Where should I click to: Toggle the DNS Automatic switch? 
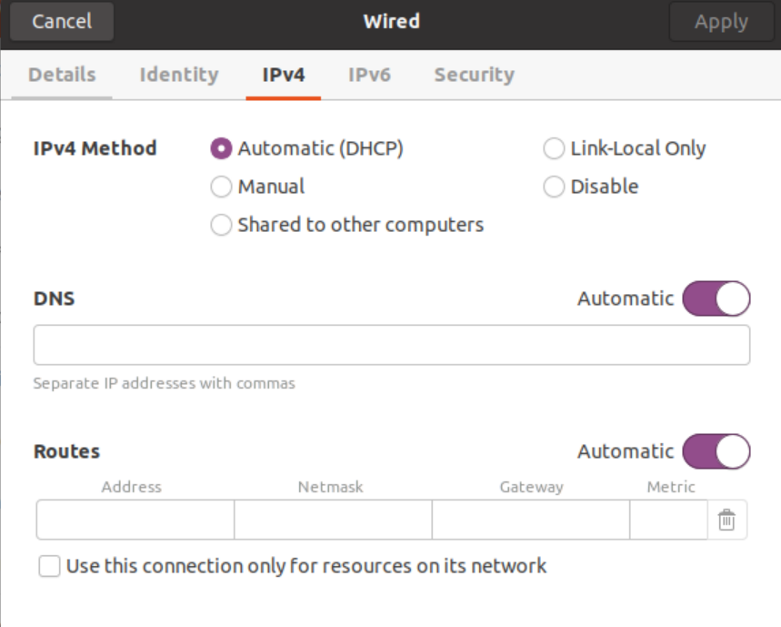716,298
